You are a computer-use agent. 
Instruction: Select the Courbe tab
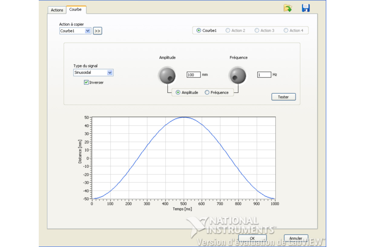click(x=75, y=9)
